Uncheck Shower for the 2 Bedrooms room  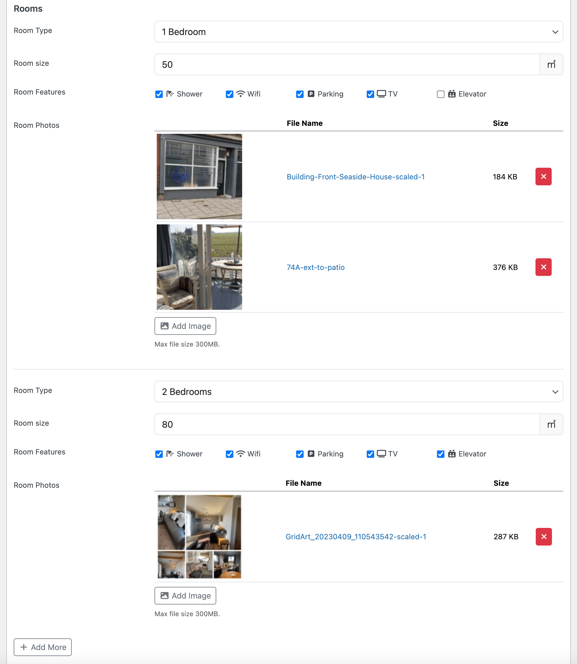coord(159,454)
